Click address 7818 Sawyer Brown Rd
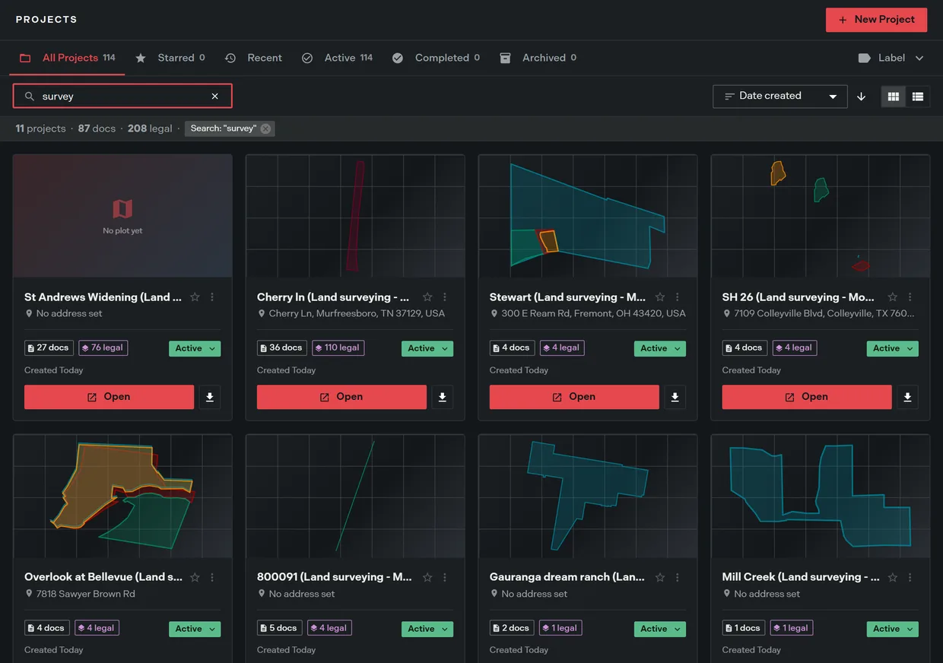Image resolution: width=943 pixels, height=663 pixels. click(x=86, y=594)
